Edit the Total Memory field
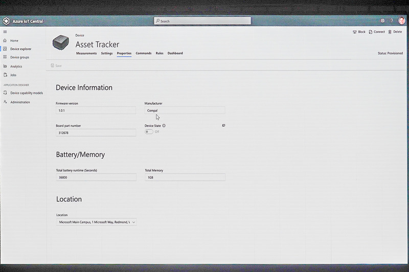This screenshot has width=409, height=272. tap(185, 177)
